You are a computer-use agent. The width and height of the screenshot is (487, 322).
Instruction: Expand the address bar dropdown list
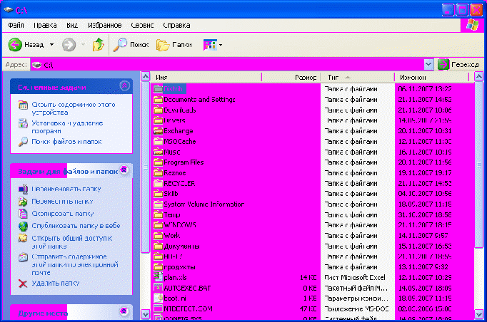point(428,64)
